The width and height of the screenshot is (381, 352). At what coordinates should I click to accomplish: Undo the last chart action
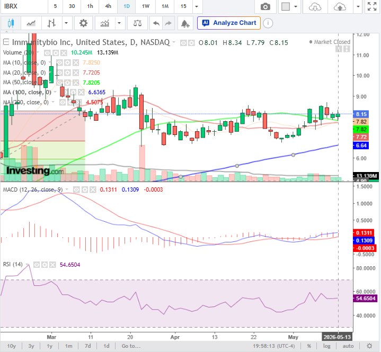click(x=156, y=23)
